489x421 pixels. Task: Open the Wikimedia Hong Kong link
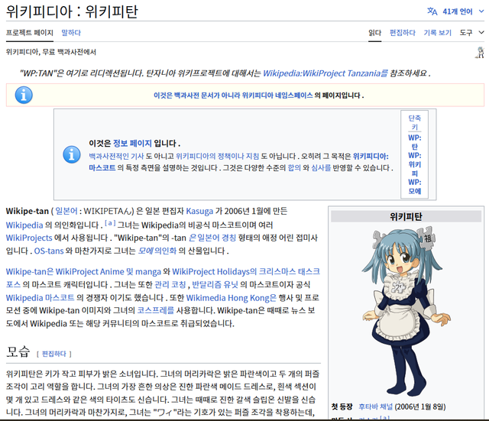point(231,297)
